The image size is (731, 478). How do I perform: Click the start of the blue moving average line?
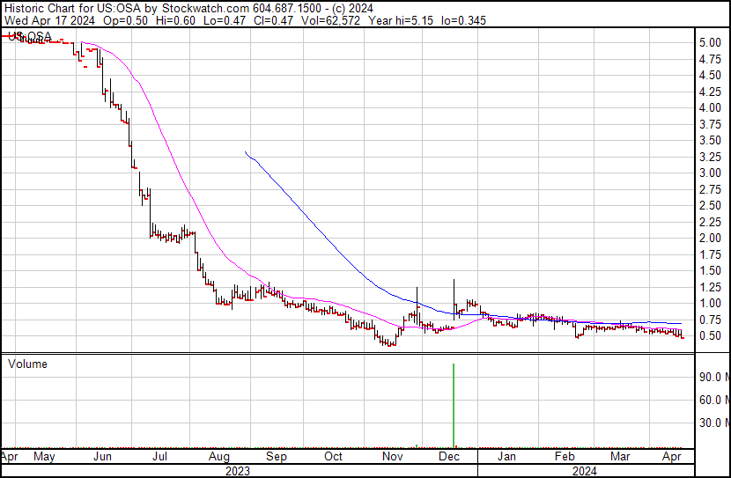coord(246,153)
